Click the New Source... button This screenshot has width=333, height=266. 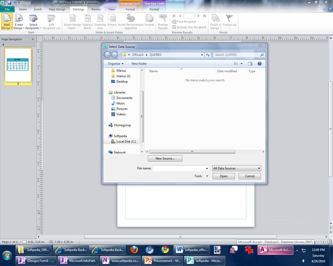[x=165, y=158]
